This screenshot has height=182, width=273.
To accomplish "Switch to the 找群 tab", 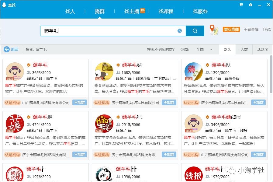I will [100, 11].
